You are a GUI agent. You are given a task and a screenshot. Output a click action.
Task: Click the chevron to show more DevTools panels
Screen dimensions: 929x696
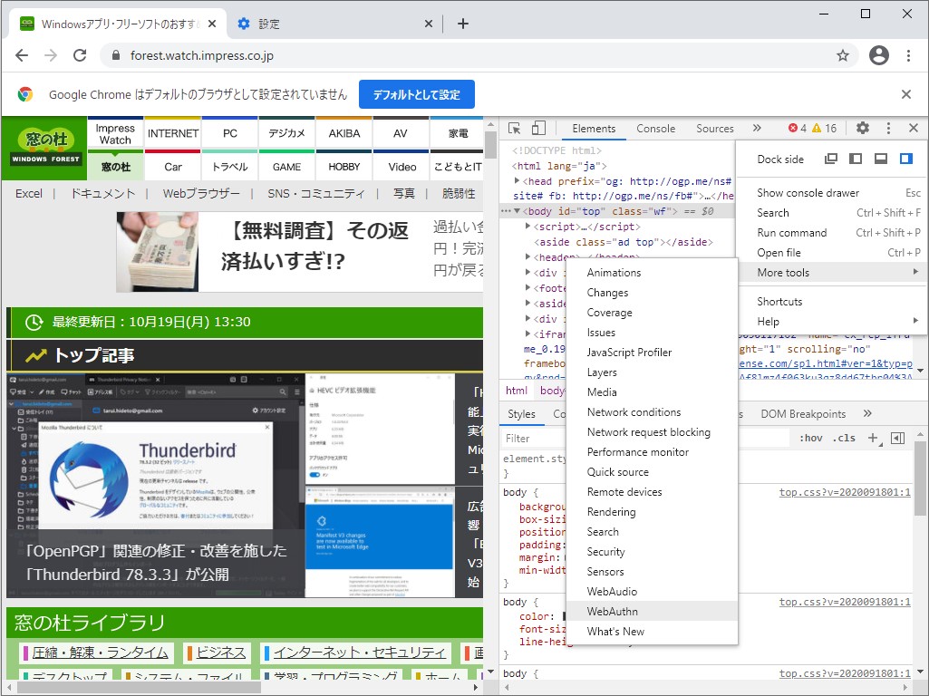[x=757, y=129]
